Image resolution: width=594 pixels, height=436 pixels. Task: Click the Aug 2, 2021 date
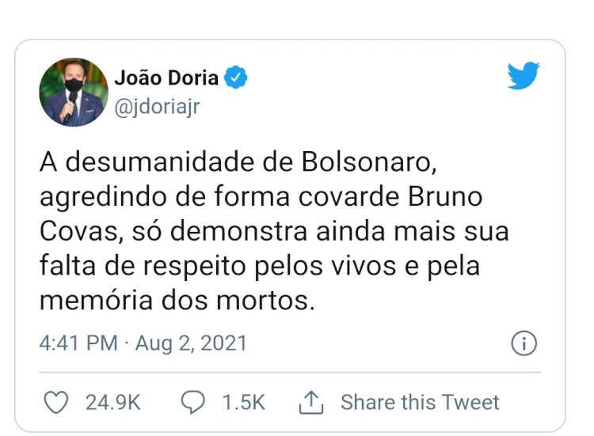191,343
